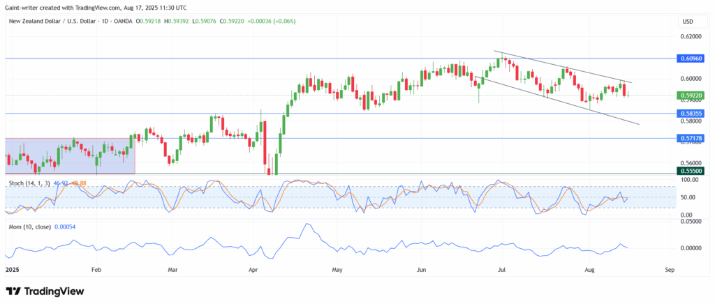The width and height of the screenshot is (715, 306).
Task: Select the 0.60960 price label
Action: pyautogui.click(x=691, y=59)
